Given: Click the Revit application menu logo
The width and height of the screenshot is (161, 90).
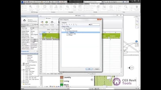Looking at the screenshot, I should 22,2.
